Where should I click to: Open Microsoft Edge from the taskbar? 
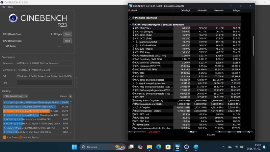tap(159, 147)
